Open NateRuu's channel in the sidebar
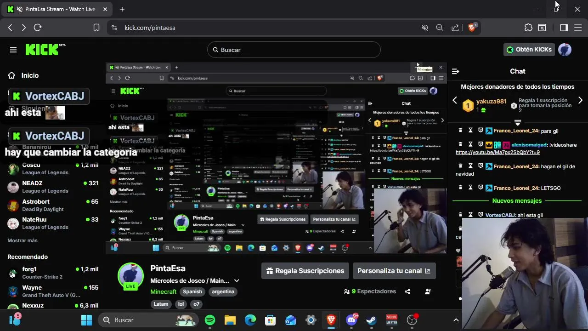The height and width of the screenshot is (331, 588). pos(53,223)
